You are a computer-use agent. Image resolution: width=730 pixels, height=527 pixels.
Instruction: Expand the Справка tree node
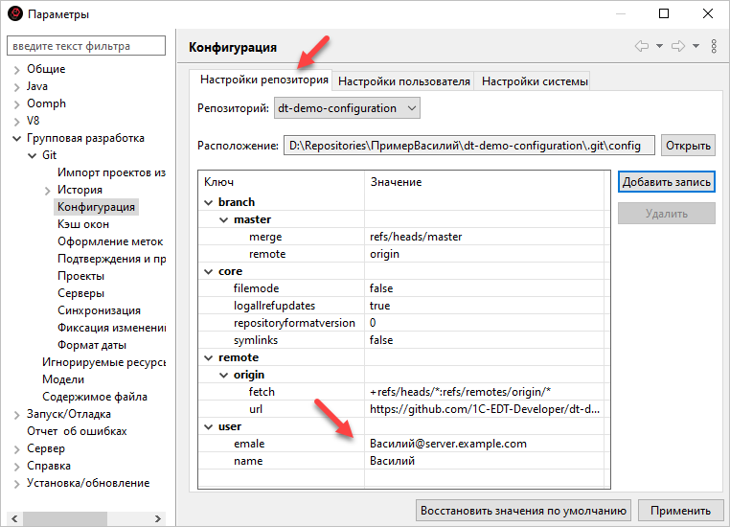point(16,467)
